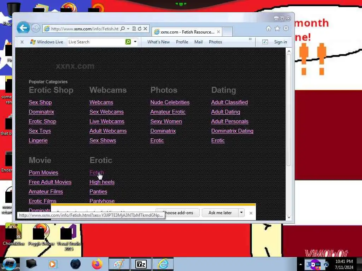Image resolution: width=362 pixels, height=271 pixels.
Task: Click the Windows Live logo button
Action: (47, 42)
